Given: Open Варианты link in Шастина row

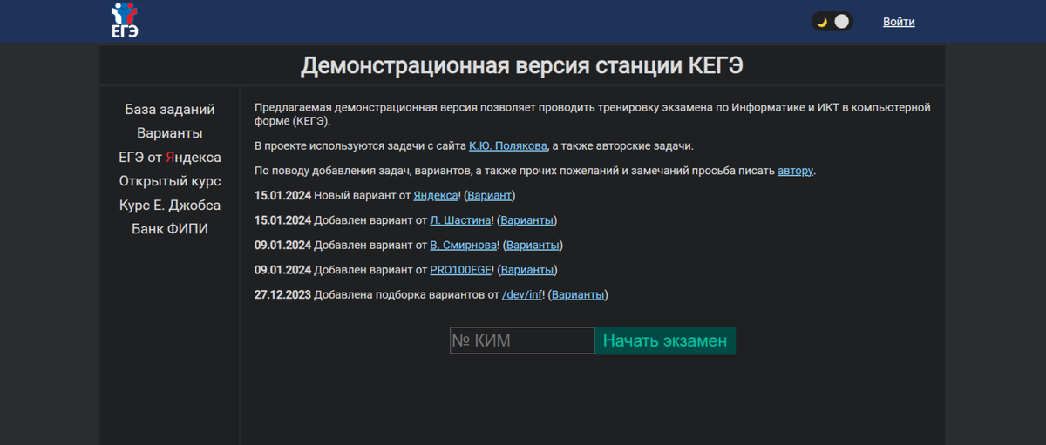Looking at the screenshot, I should click(x=526, y=220).
